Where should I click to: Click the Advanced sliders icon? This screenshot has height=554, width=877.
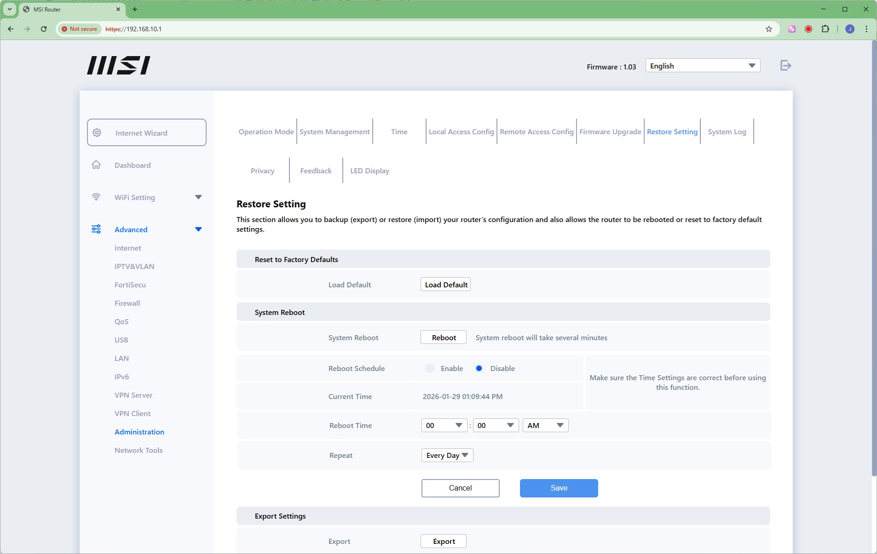(x=96, y=229)
